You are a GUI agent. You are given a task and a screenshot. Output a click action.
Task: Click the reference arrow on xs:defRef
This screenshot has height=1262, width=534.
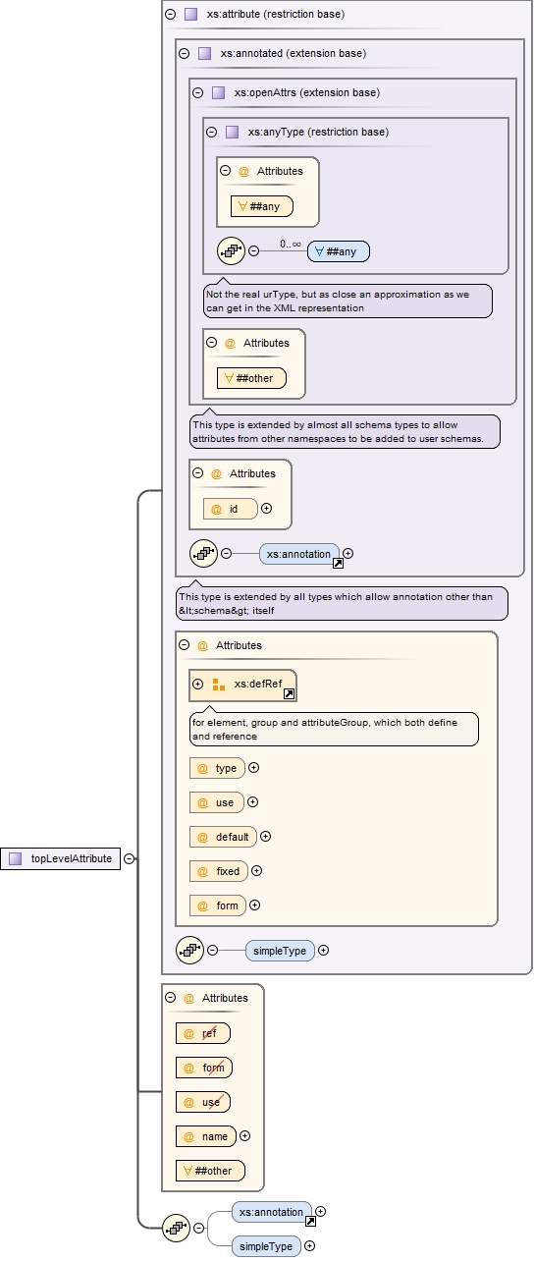pos(289,693)
